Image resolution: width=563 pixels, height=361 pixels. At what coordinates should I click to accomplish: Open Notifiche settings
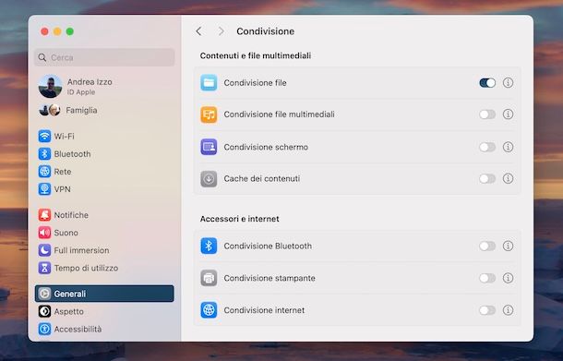pos(104,215)
